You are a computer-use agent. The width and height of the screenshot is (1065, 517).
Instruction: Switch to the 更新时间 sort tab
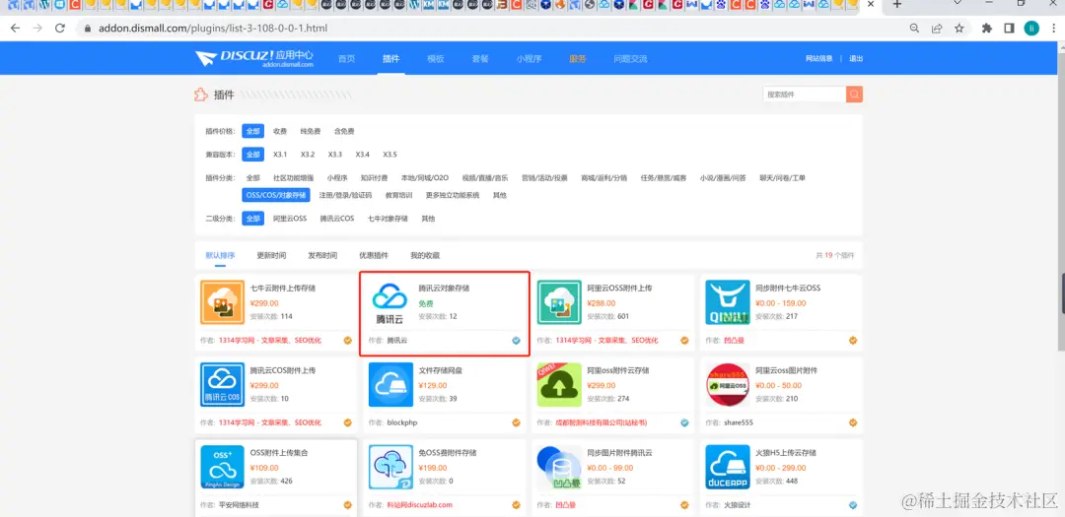271,256
